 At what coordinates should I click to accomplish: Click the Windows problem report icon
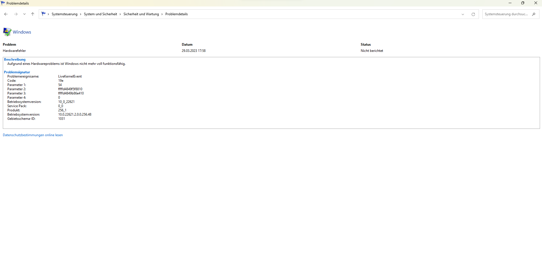(x=7, y=32)
